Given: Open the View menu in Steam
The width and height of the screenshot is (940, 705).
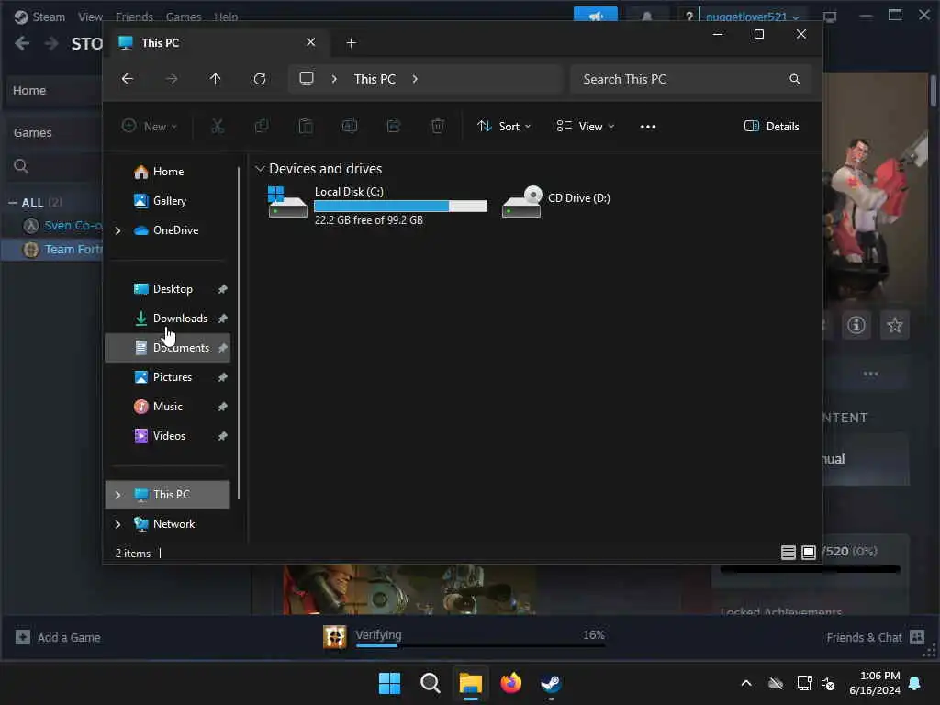Looking at the screenshot, I should pos(90,17).
